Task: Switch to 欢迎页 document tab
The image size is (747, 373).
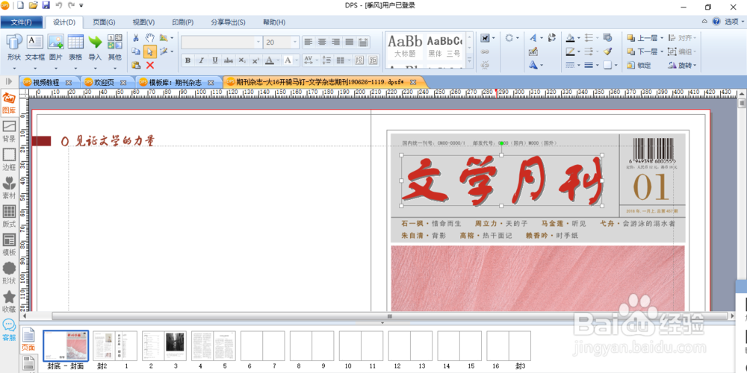Action: (x=104, y=82)
